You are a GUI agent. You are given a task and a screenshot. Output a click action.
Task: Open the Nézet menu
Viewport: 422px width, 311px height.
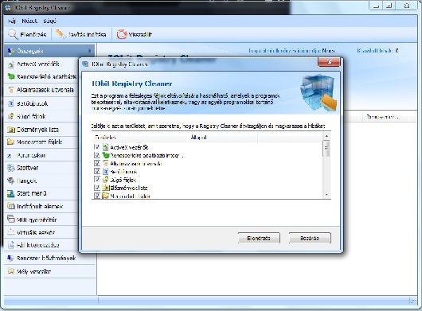pos(29,21)
